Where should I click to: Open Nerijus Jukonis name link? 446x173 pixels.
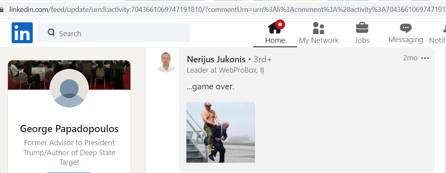coord(216,60)
